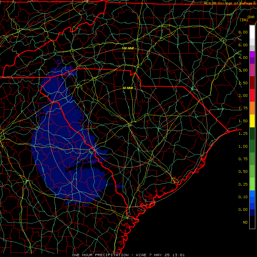
Task: Click the '50 NMI' range ring label
Action: [128, 88]
